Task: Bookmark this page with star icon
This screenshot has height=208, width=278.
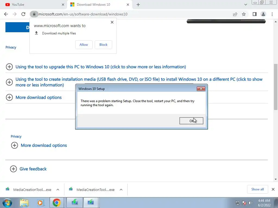Action: (244, 14)
